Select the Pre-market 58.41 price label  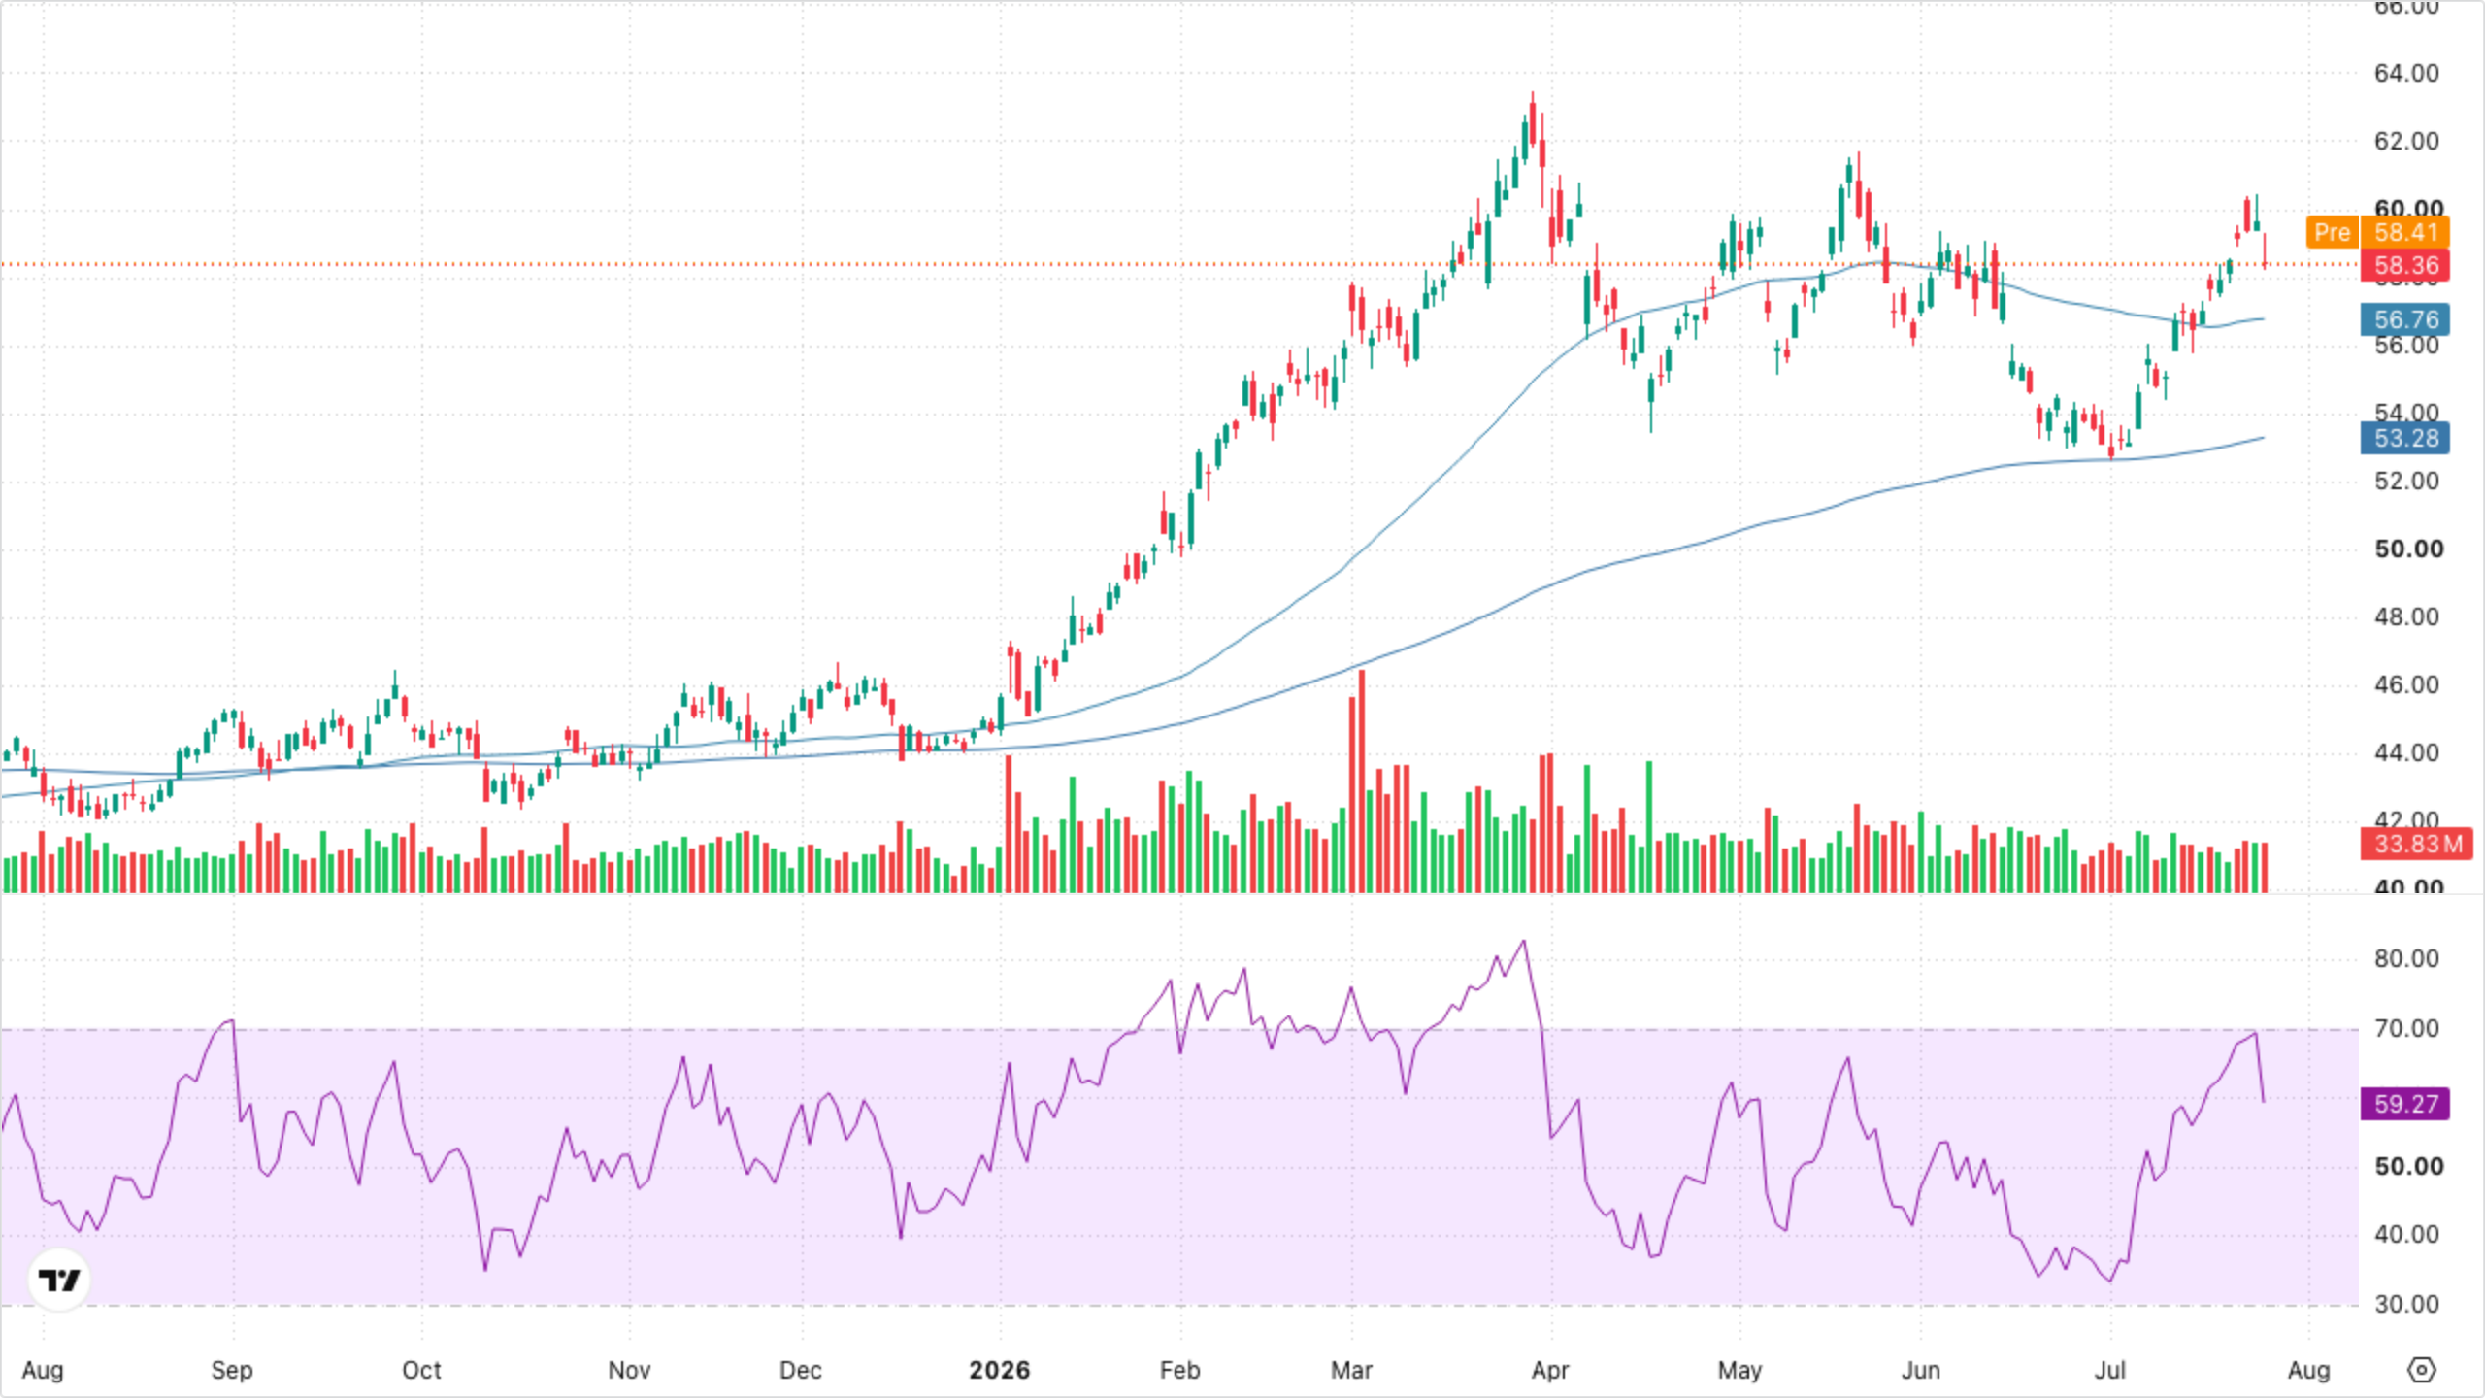(2378, 232)
